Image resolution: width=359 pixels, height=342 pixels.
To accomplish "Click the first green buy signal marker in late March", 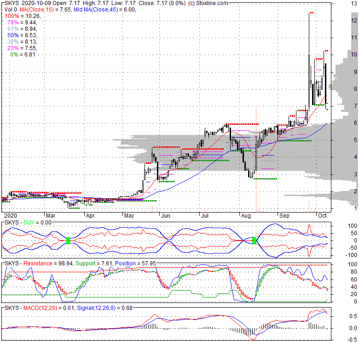I will pos(68,241).
